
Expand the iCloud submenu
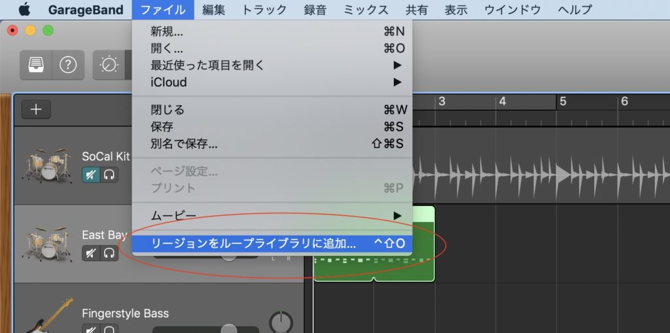click(x=272, y=82)
